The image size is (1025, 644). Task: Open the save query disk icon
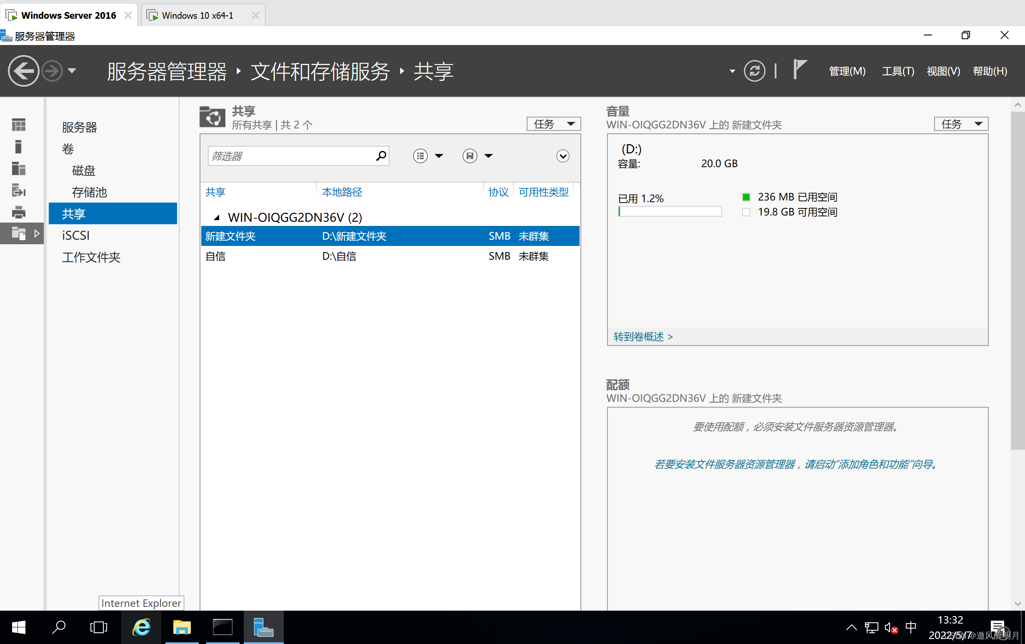tap(470, 156)
